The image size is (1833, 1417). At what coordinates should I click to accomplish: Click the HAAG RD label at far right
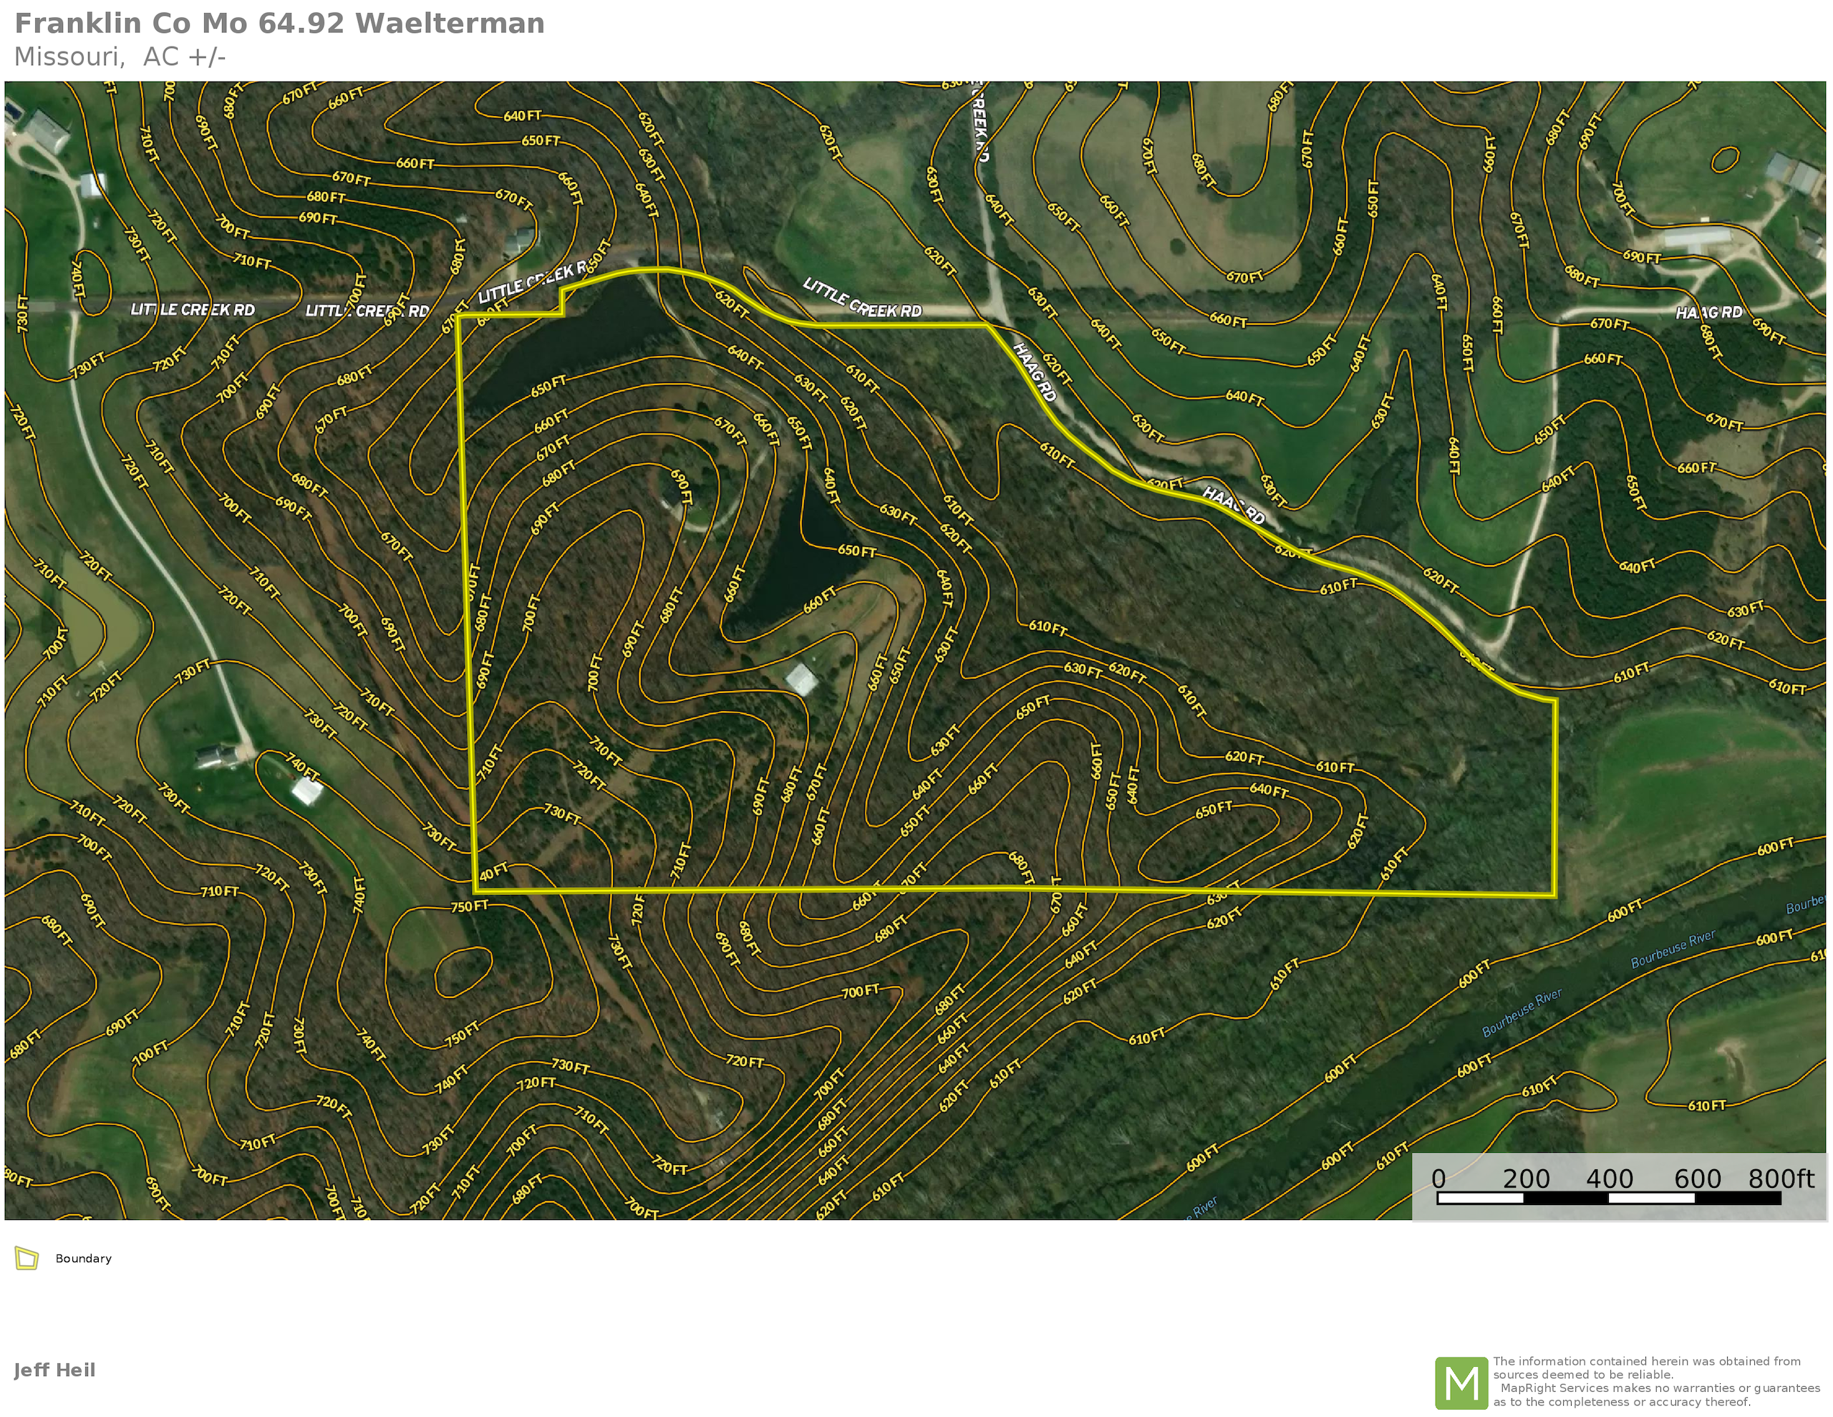pos(1709,312)
